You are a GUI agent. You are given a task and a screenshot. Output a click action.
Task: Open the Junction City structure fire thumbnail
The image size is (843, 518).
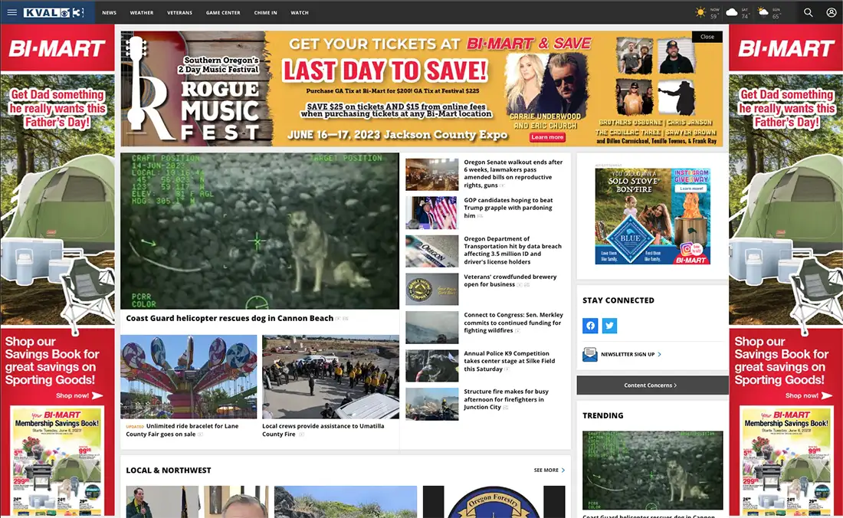click(431, 404)
